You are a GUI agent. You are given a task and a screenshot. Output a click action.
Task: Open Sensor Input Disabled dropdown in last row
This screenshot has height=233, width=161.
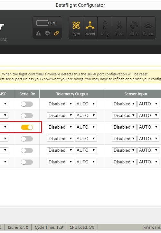(x=124, y=162)
